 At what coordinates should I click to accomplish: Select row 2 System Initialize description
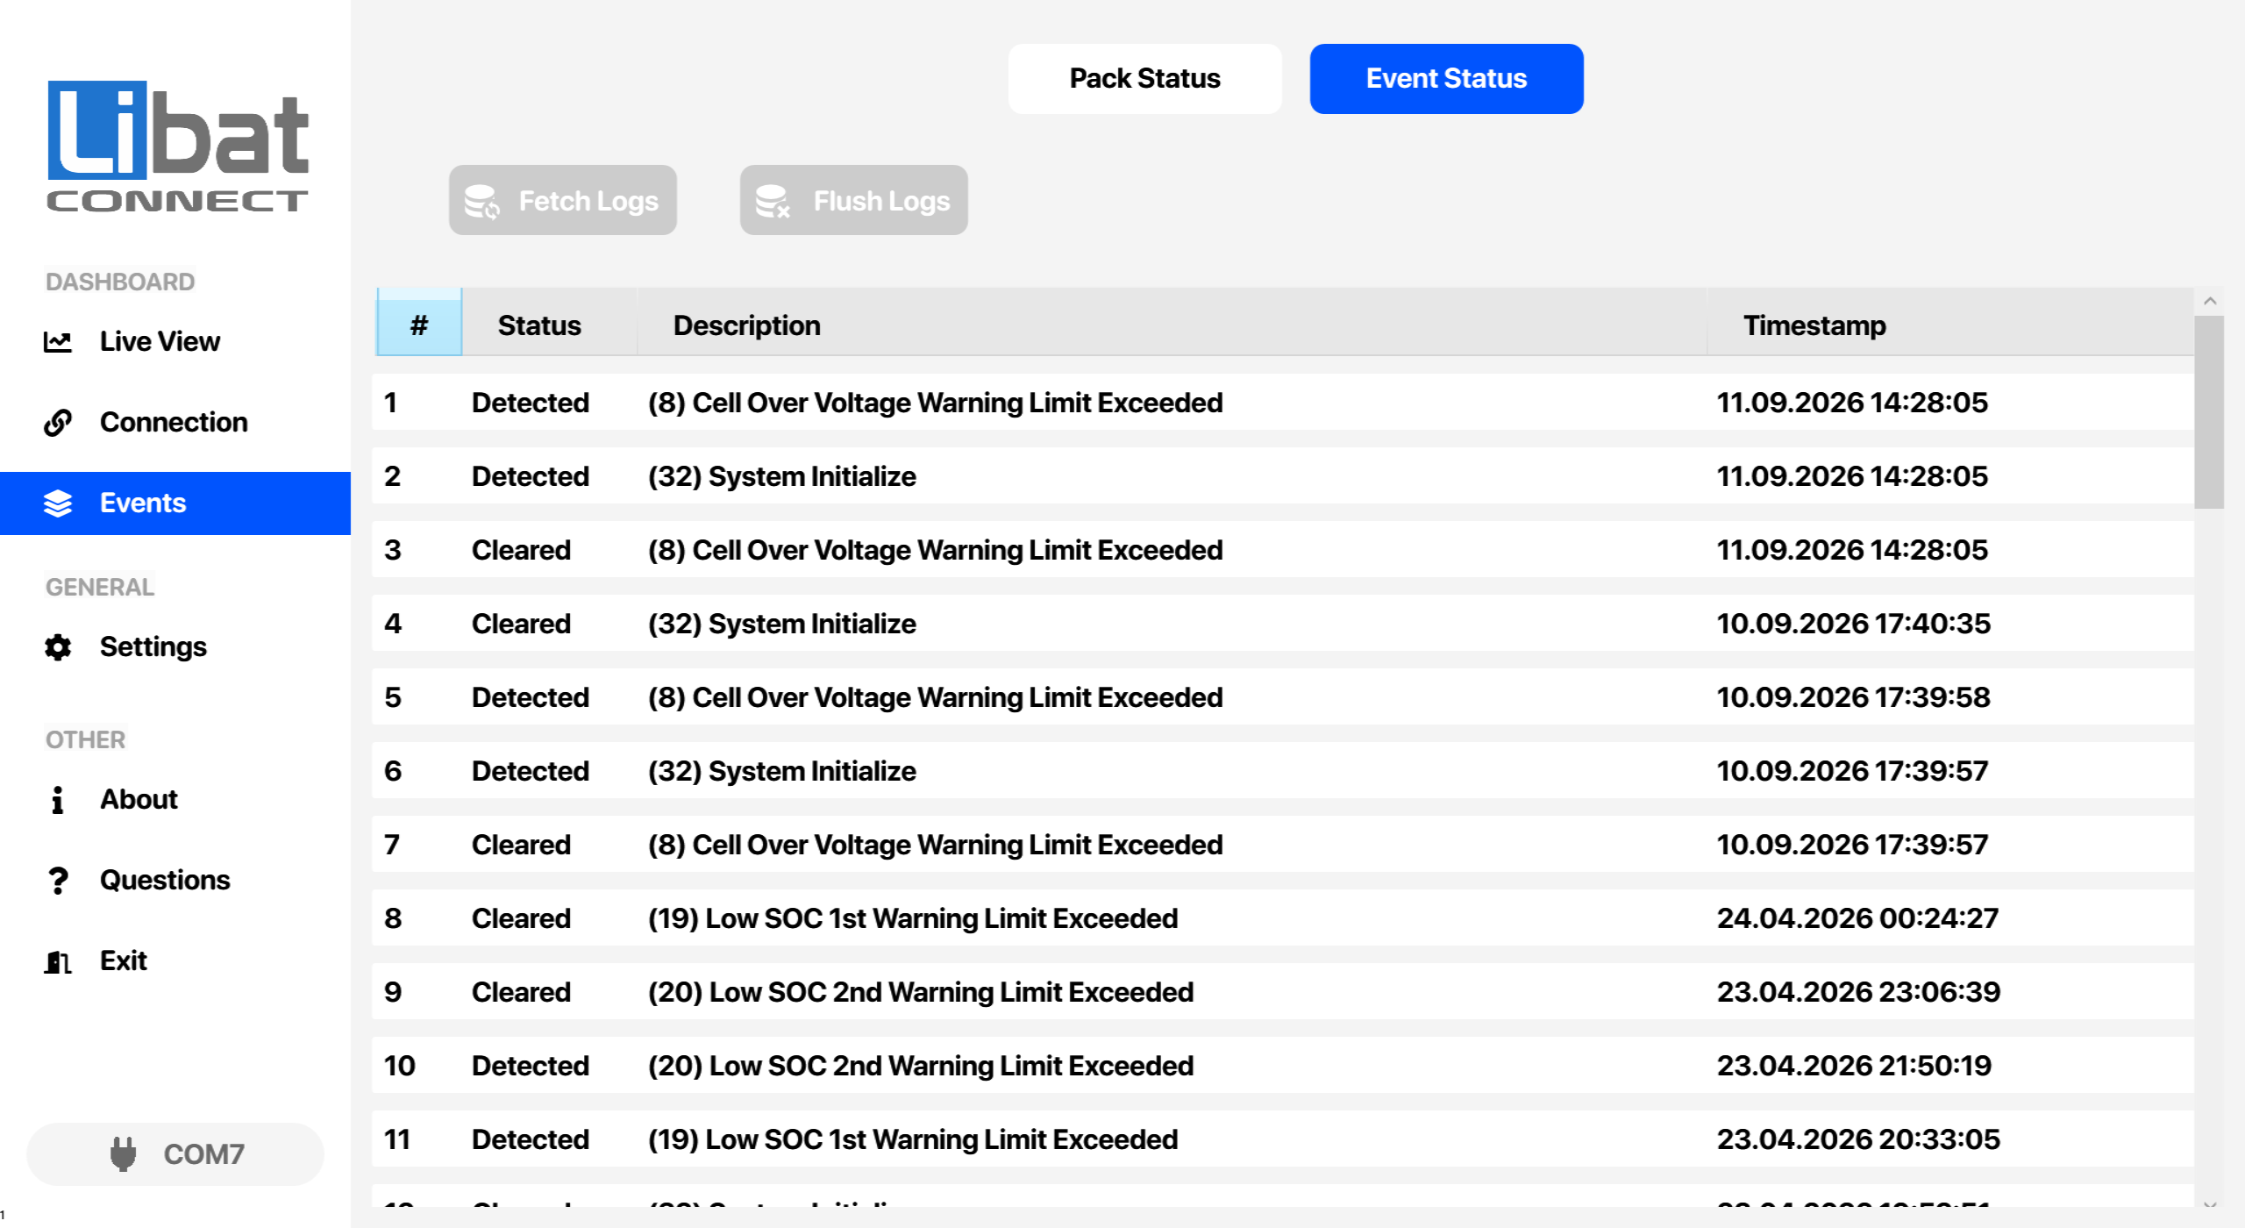[782, 476]
